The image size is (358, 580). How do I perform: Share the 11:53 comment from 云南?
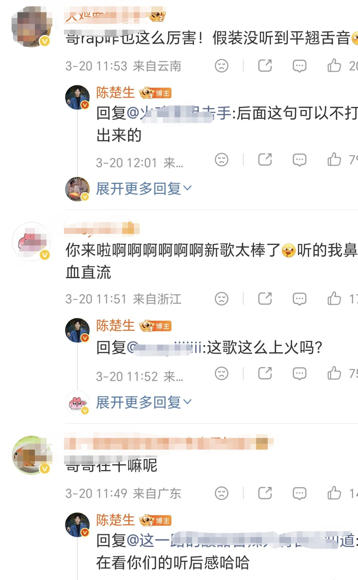click(x=265, y=66)
